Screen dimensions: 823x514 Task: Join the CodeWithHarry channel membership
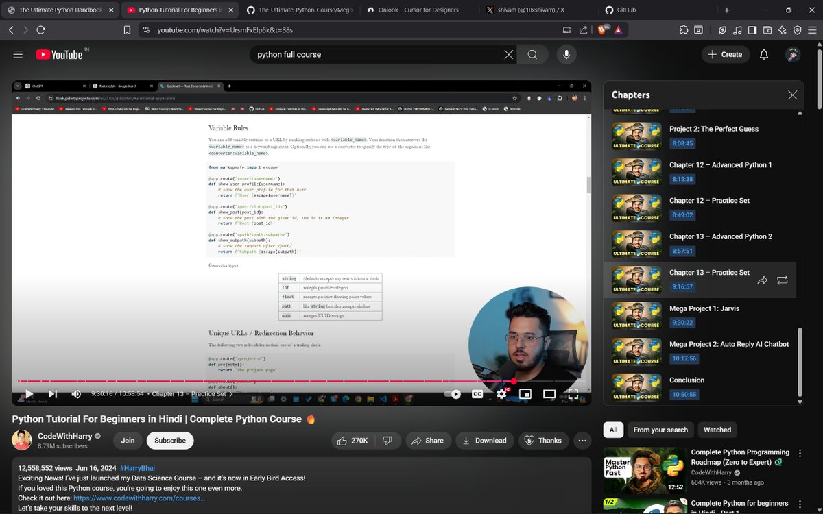pyautogui.click(x=128, y=441)
